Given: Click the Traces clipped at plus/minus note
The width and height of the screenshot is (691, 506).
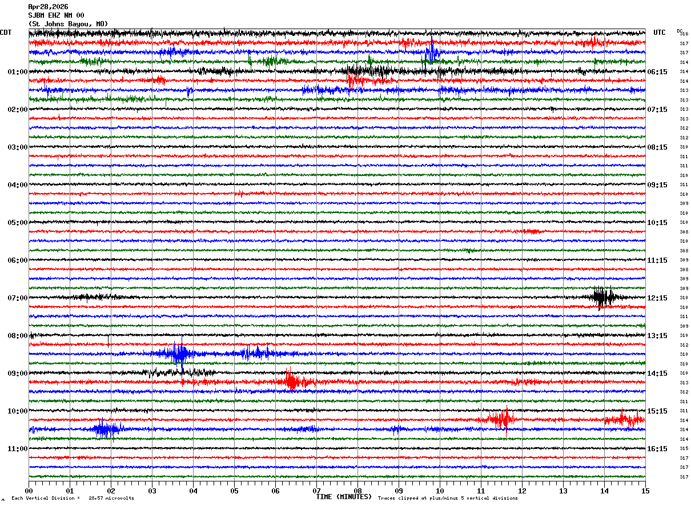Looking at the screenshot, I should [448, 498].
